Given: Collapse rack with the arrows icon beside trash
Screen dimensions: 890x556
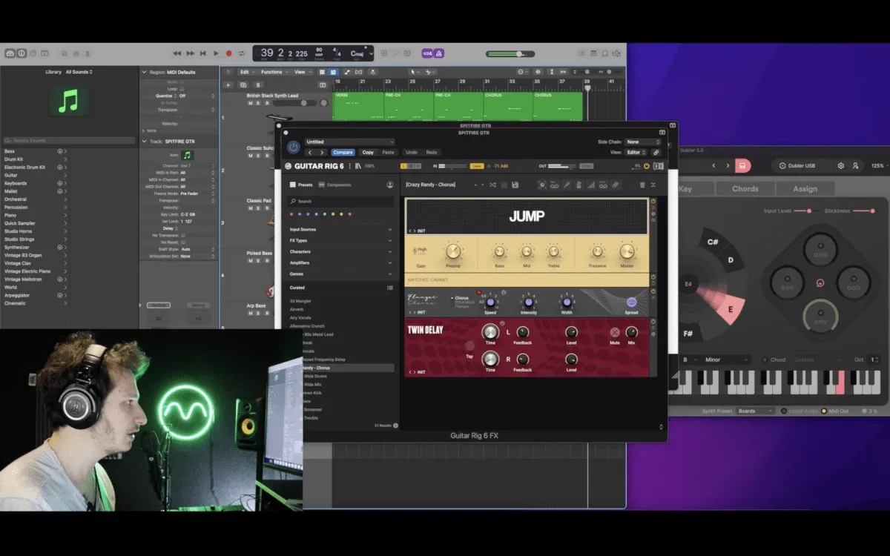Looking at the screenshot, I should click(653, 185).
